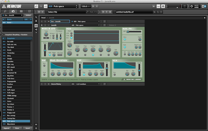Start the master clock play button
The image size is (208, 131).
(x=97, y=6)
